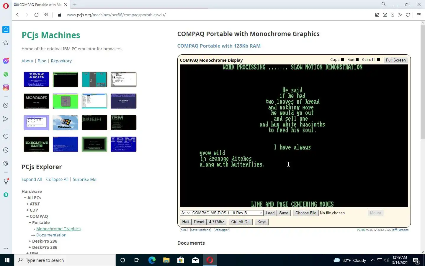Open the Repository link
Screen dimensions: 425x266
point(61,61)
